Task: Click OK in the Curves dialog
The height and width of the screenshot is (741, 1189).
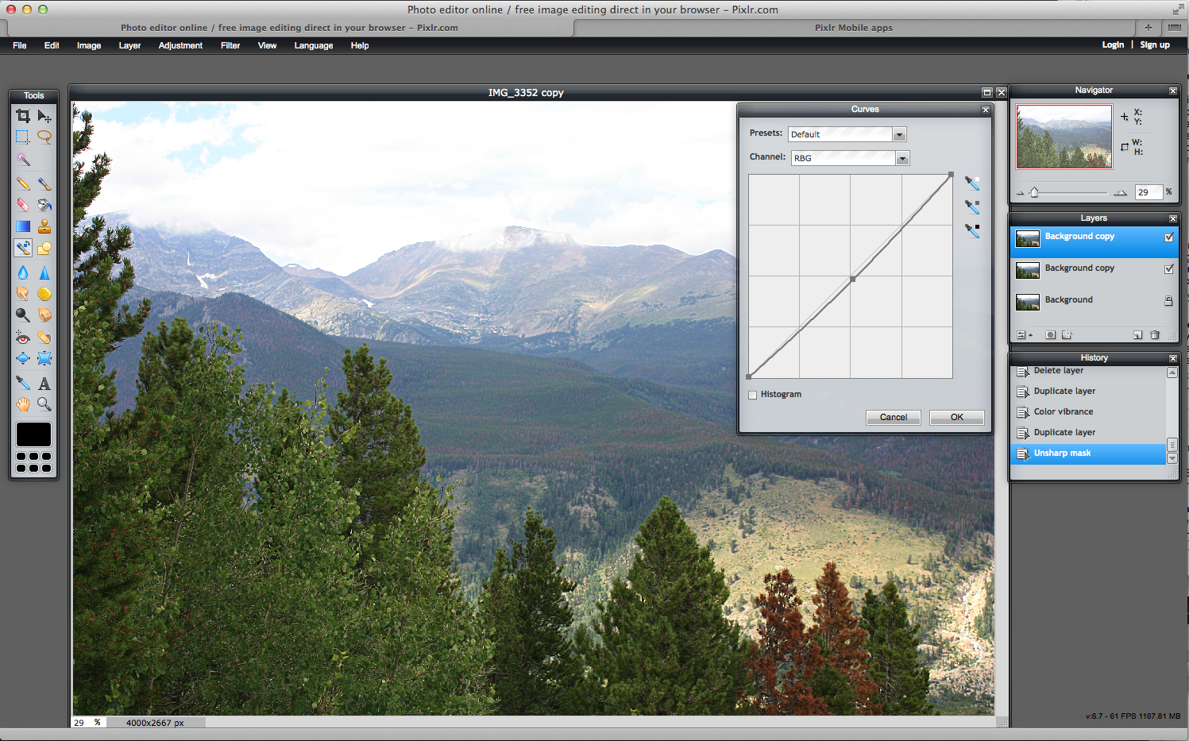Action: (957, 417)
